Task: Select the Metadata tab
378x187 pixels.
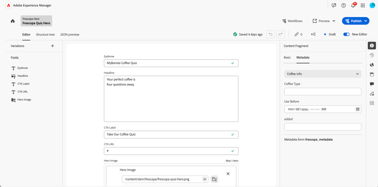Action: tap(303, 57)
